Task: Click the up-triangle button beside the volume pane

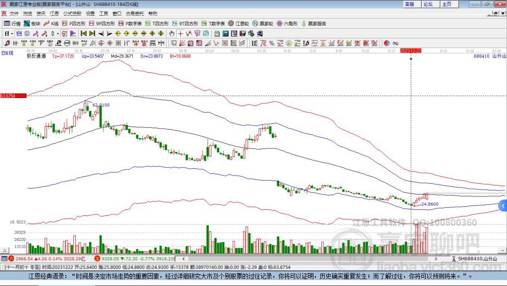Action: [4, 250]
